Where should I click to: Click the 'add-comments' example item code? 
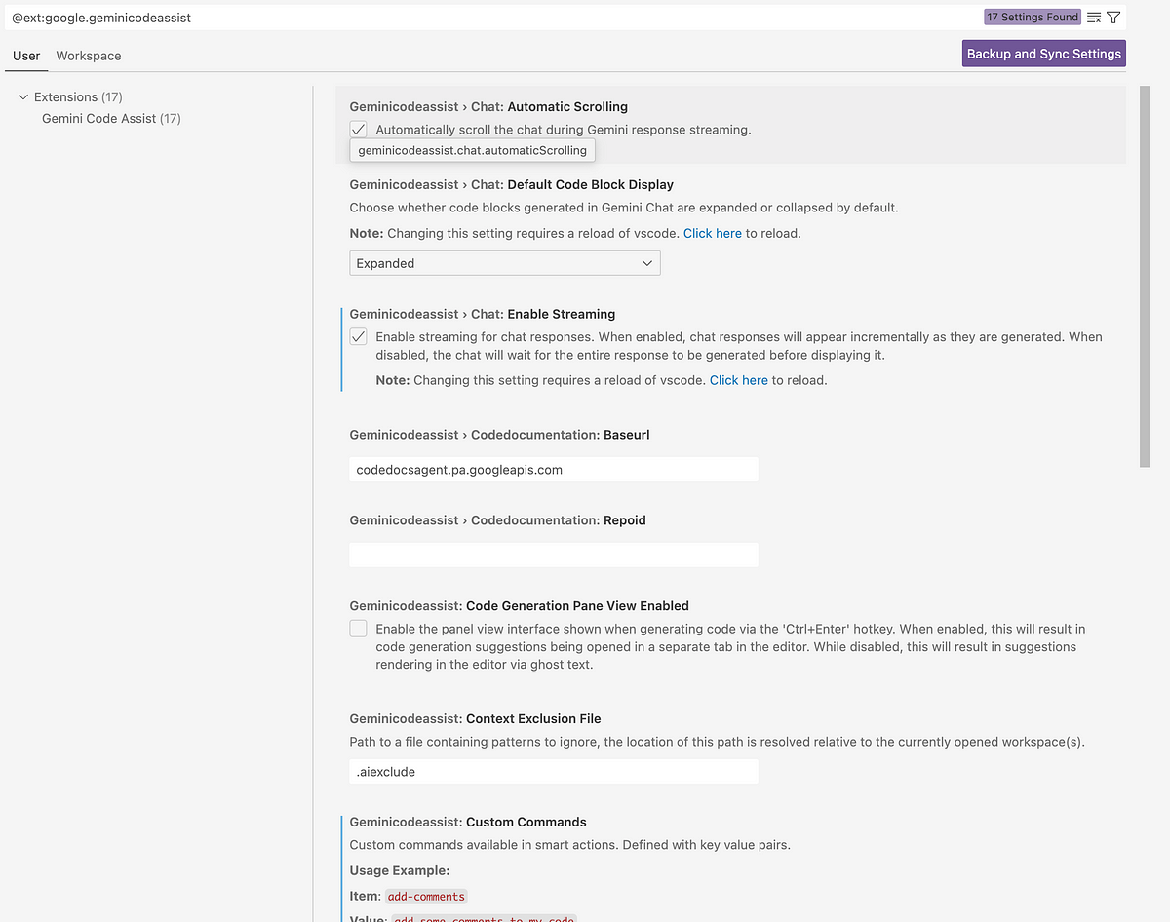[x=426, y=896]
